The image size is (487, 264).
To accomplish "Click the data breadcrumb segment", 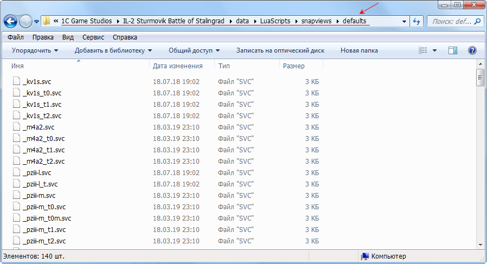I will pos(242,21).
